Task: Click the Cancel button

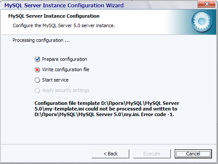Action: pyautogui.click(x=193, y=154)
